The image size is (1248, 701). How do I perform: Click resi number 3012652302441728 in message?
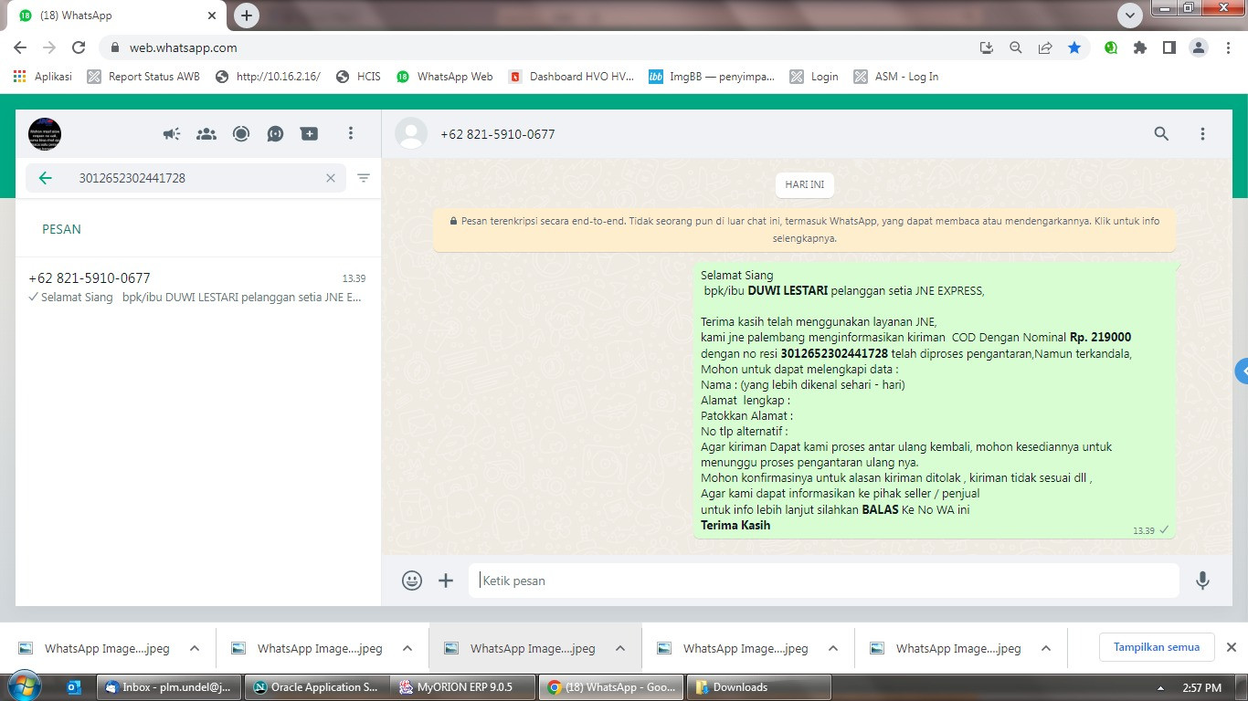(834, 353)
